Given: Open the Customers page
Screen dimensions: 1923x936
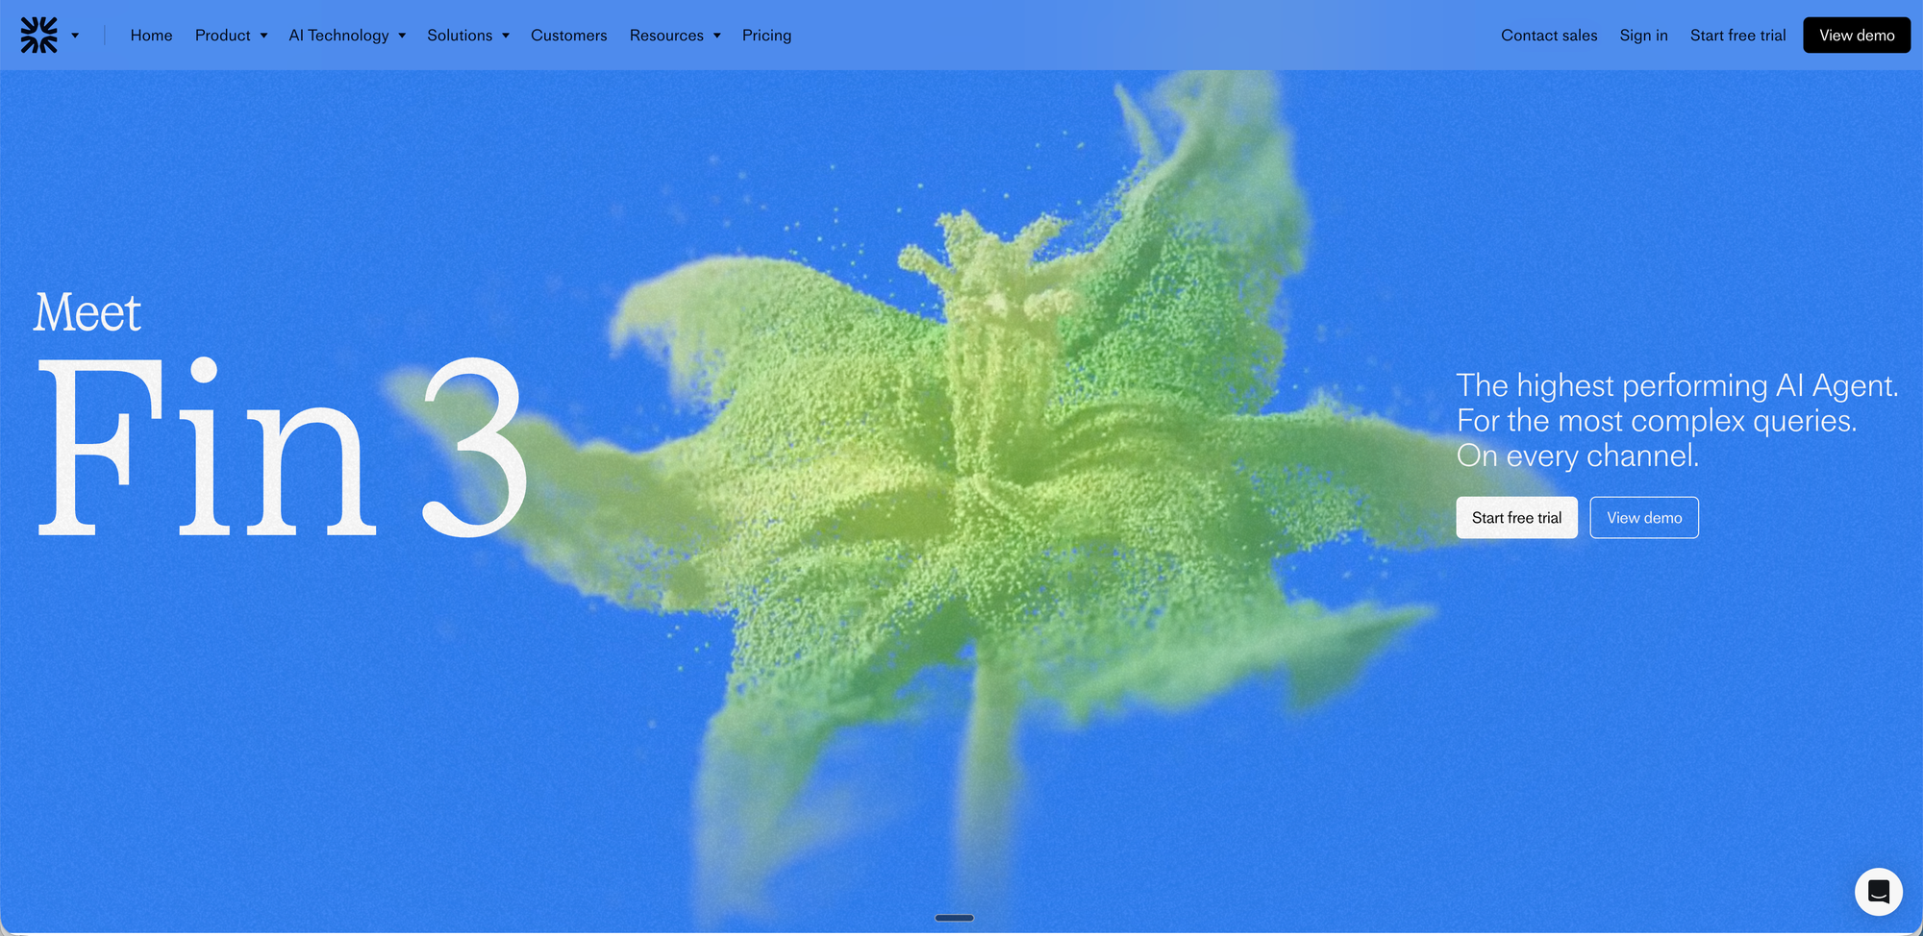Looking at the screenshot, I should pos(569,36).
